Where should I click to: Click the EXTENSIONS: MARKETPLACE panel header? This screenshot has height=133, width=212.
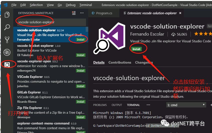point(36,13)
